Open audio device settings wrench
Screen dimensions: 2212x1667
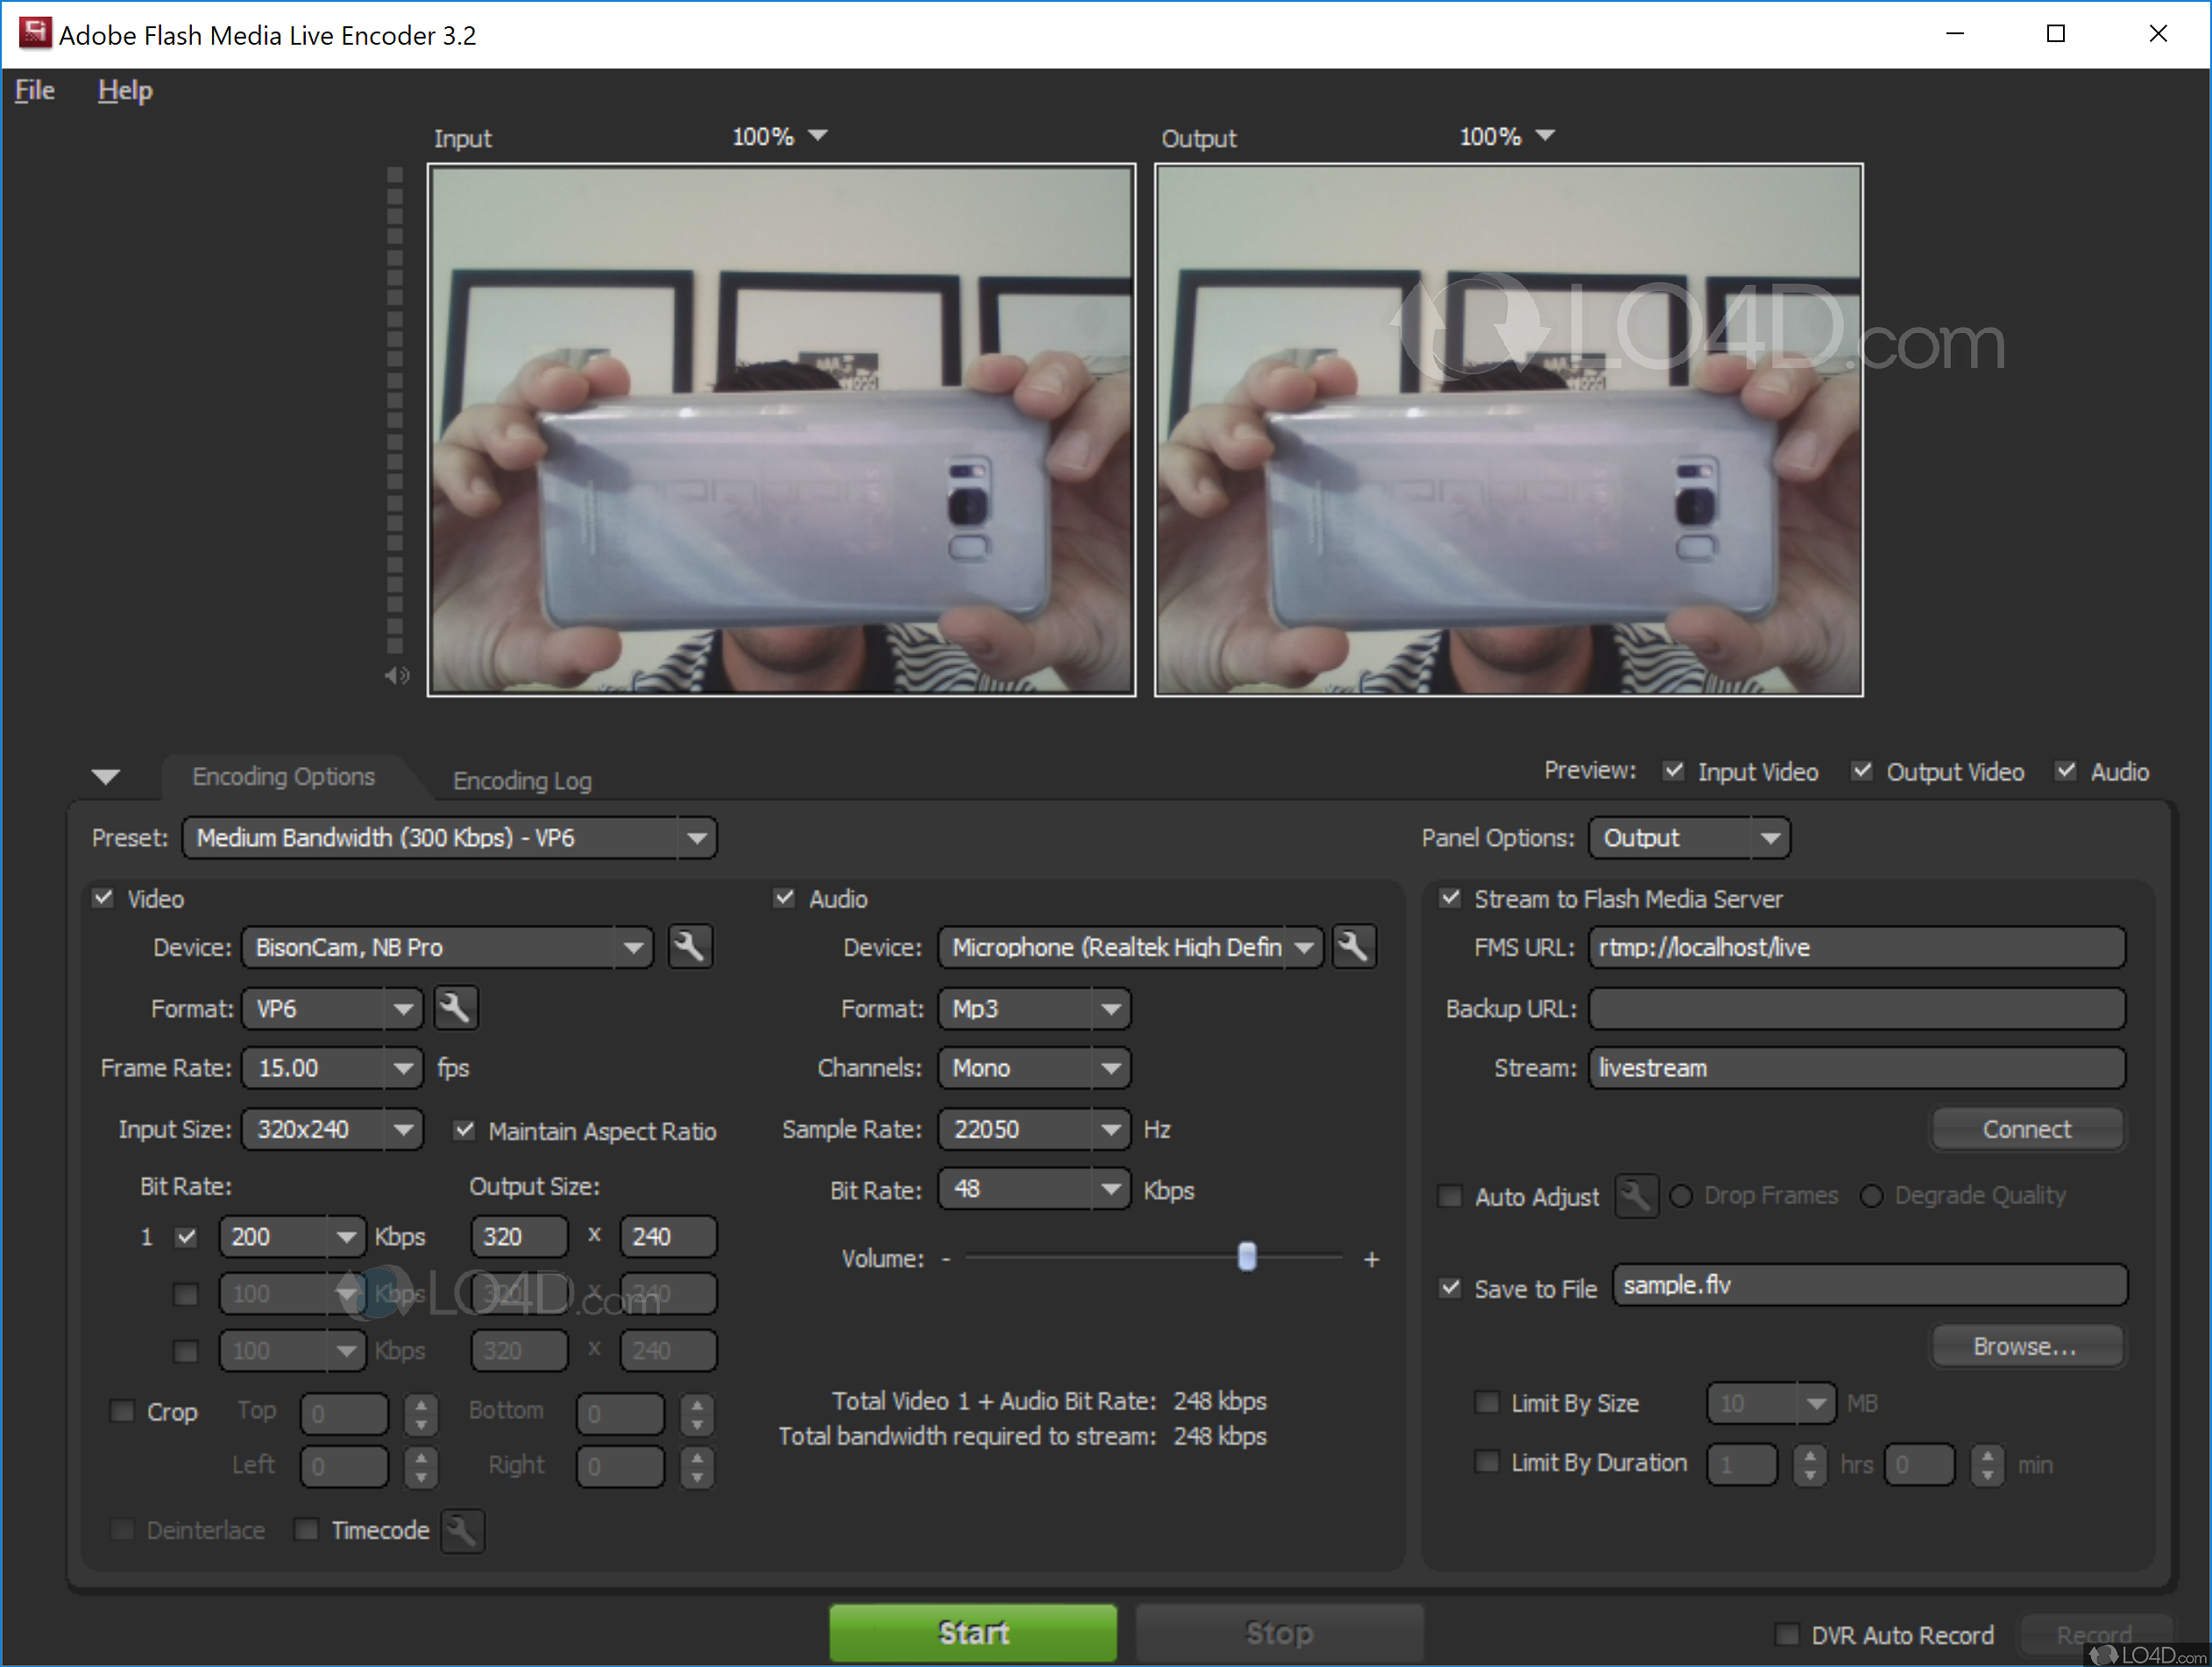click(1353, 946)
